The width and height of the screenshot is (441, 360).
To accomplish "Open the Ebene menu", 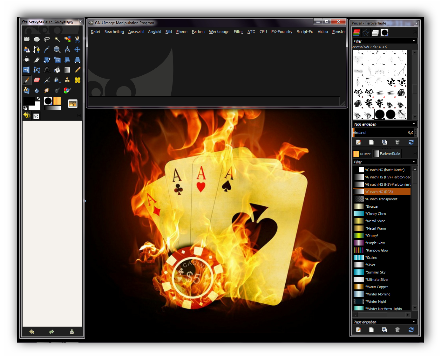I will pyautogui.click(x=182, y=32).
